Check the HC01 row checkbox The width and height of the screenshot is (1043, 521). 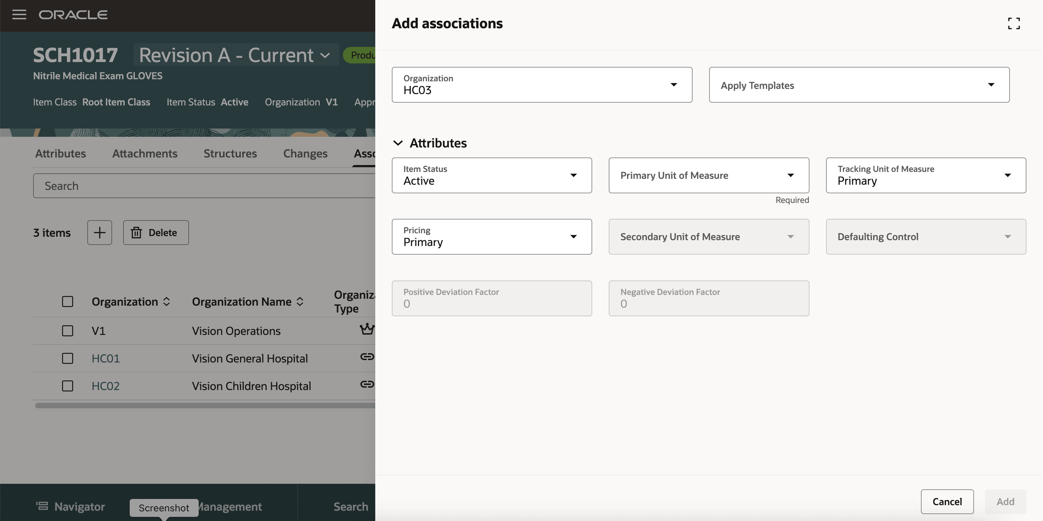[x=68, y=358]
